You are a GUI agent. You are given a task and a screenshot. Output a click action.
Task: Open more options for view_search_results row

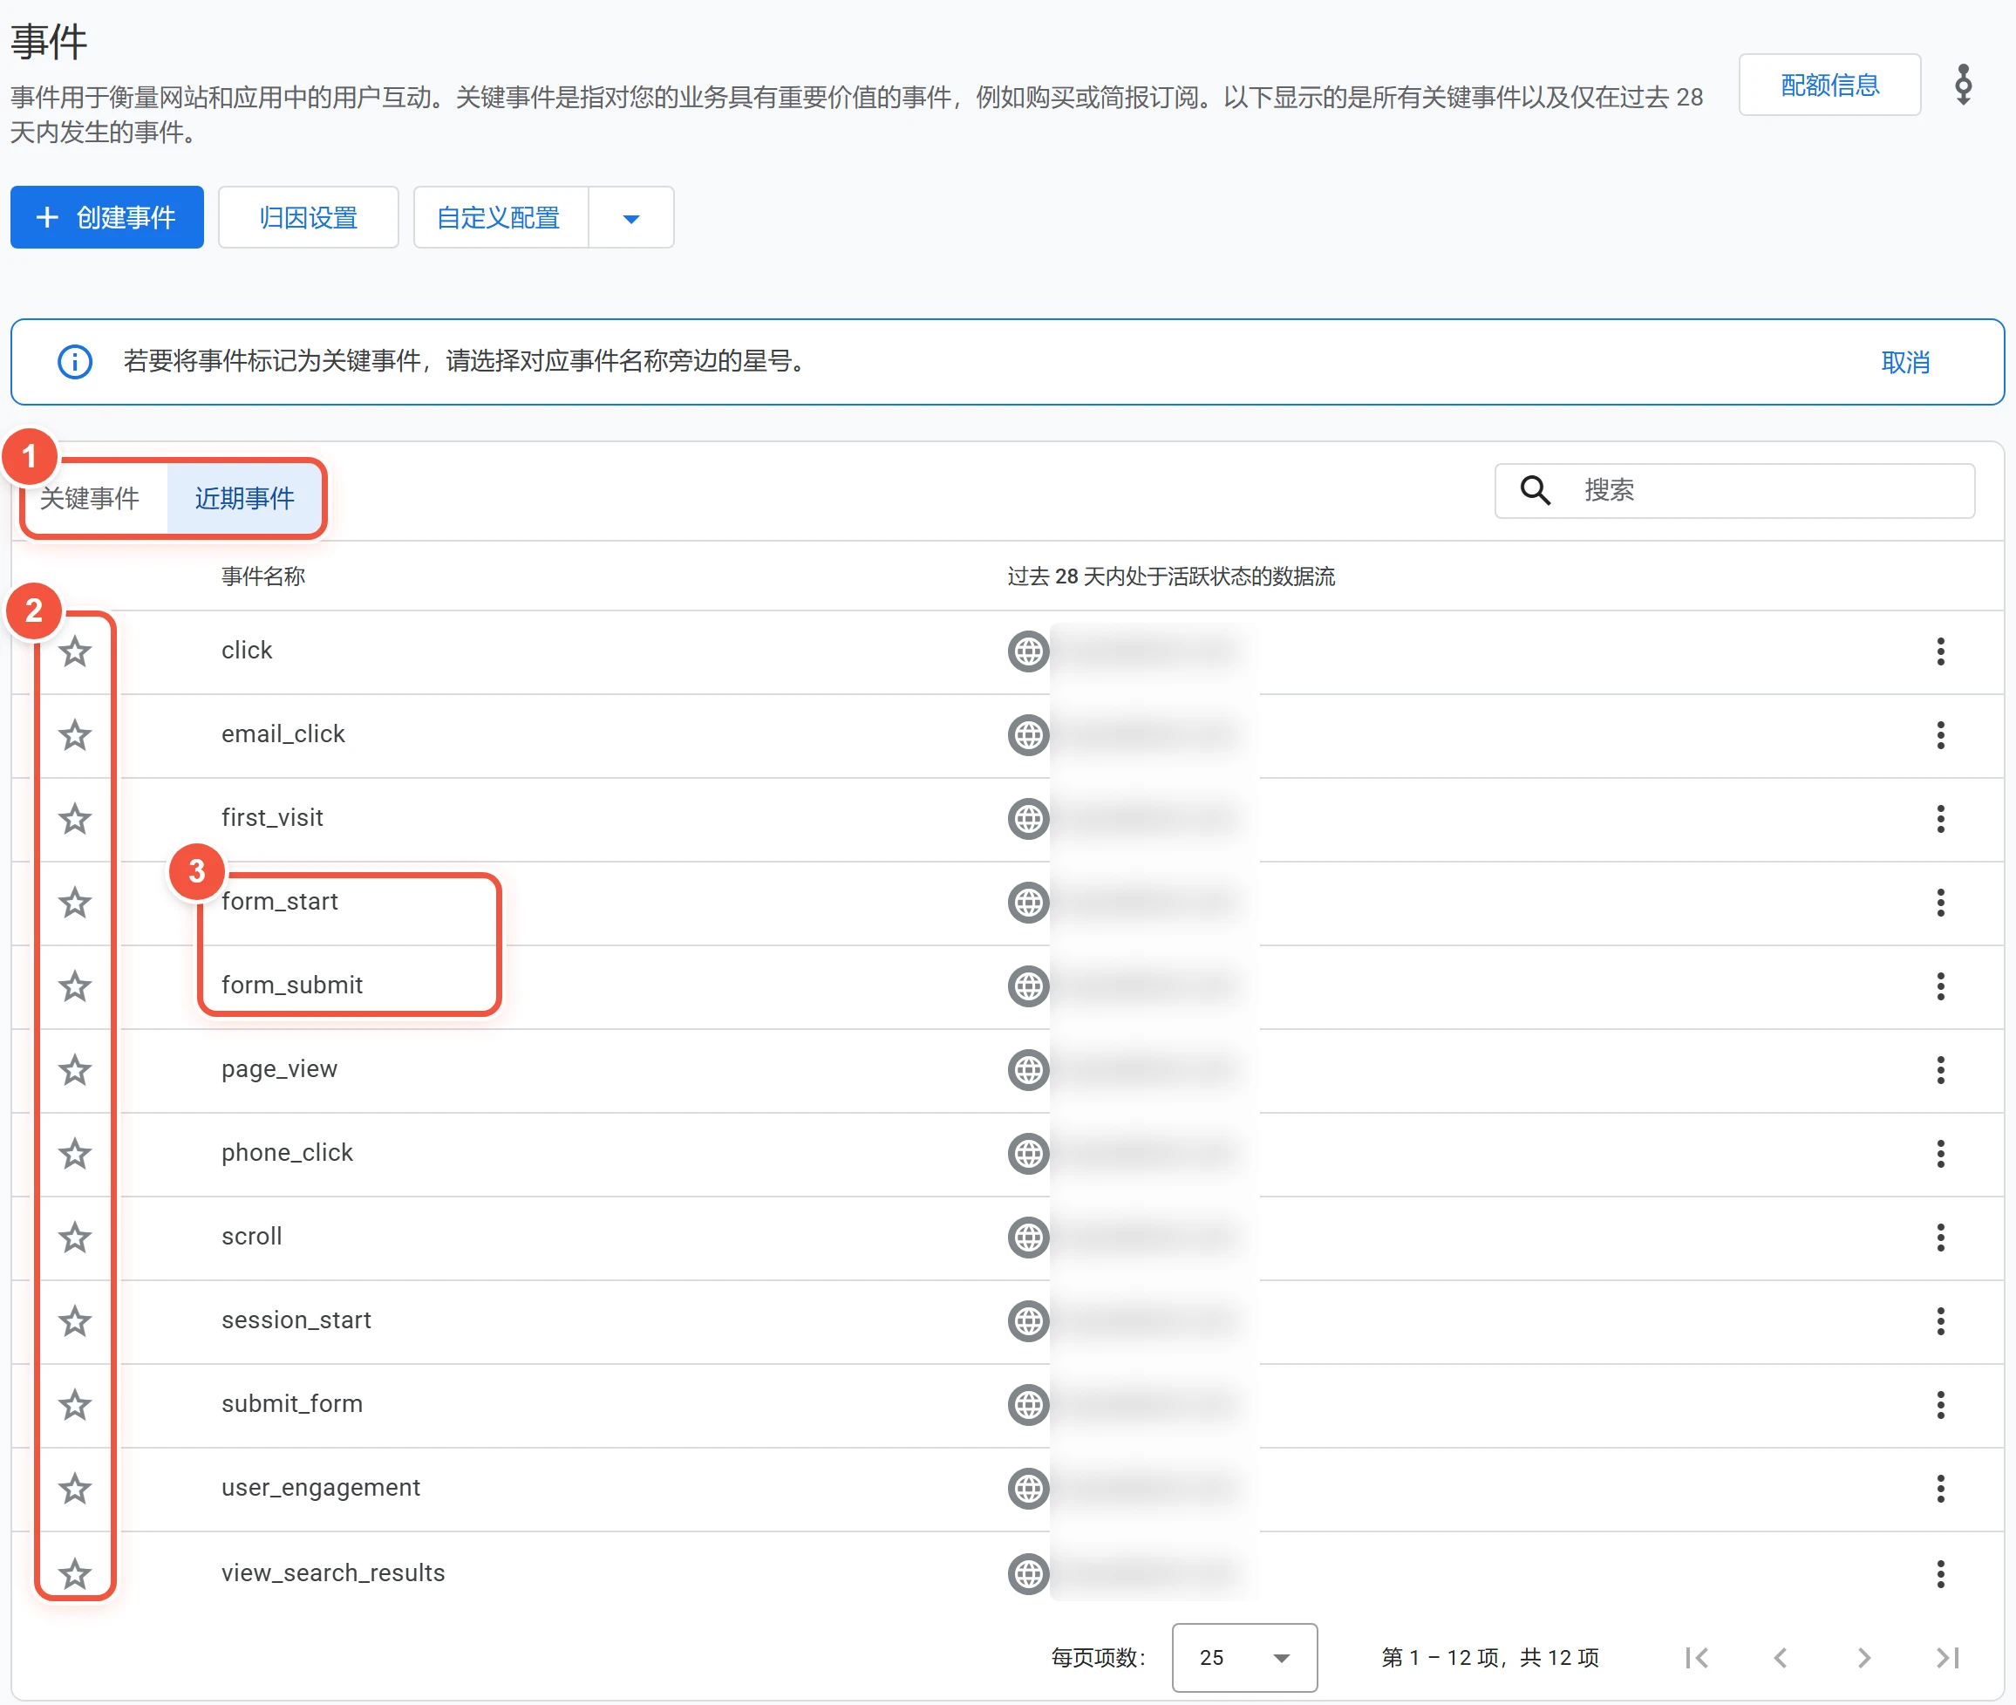click(x=1939, y=1573)
